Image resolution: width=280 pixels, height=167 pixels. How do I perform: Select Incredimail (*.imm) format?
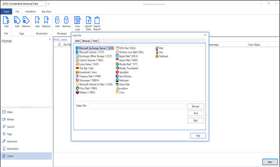coord(87,72)
